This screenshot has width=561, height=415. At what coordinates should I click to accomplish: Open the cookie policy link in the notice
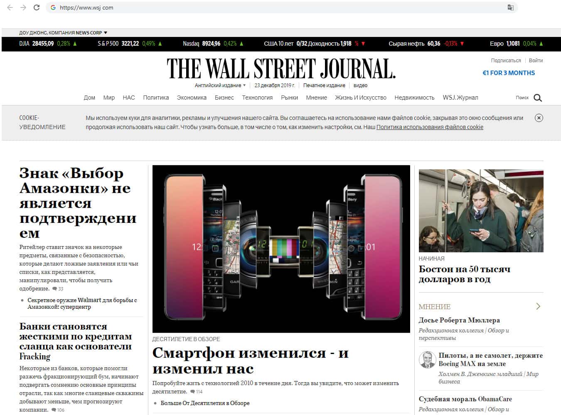click(430, 127)
